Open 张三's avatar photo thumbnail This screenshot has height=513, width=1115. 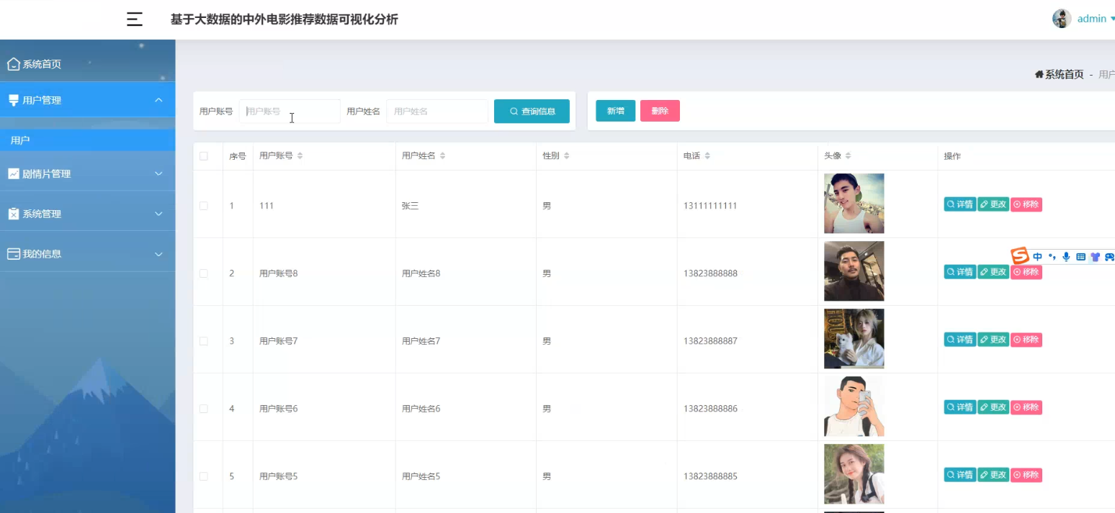point(854,204)
